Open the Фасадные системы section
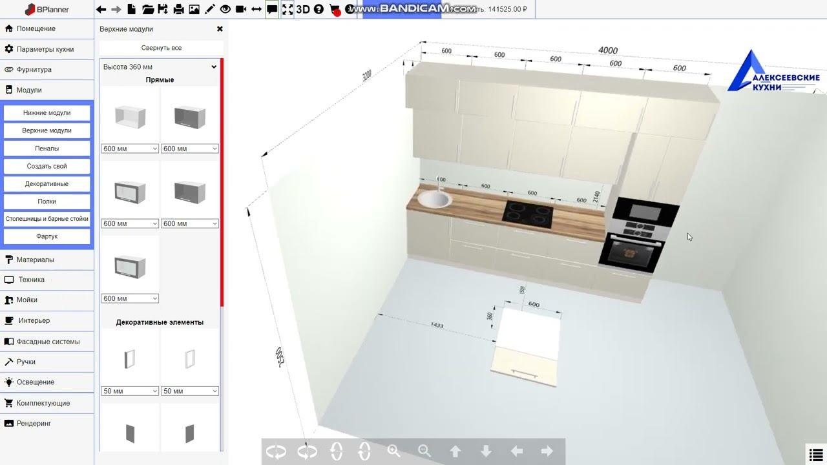Viewport: 827px width, 465px height. tap(47, 341)
